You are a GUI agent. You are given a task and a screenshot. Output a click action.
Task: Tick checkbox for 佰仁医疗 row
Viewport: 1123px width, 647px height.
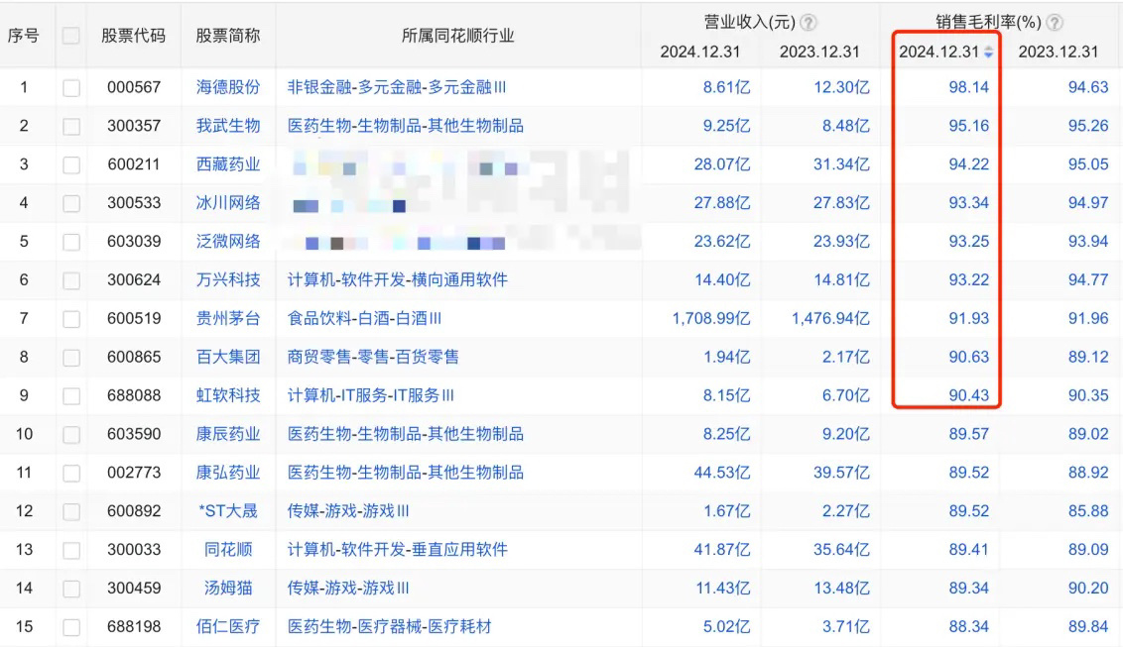[70, 628]
